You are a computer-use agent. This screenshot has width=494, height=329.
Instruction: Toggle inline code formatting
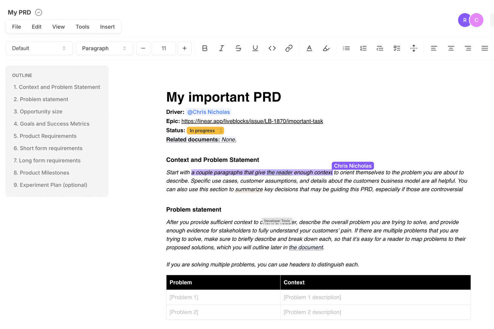(272, 48)
